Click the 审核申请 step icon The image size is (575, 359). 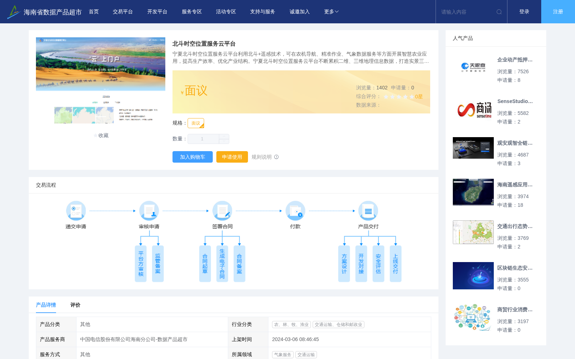click(149, 211)
